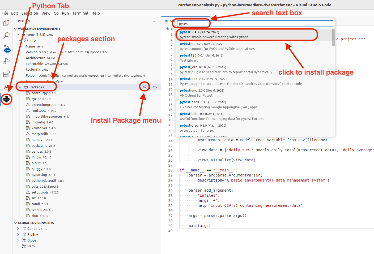Select pytest123 0.0.1 result
Image resolution: width=374 pixels, height=254 pixels.
(x=254, y=58)
